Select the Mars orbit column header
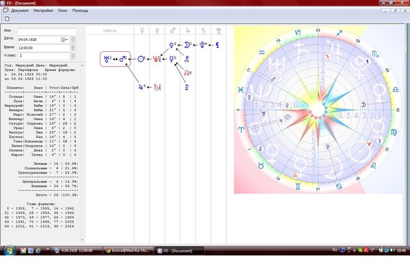 (x=173, y=31)
